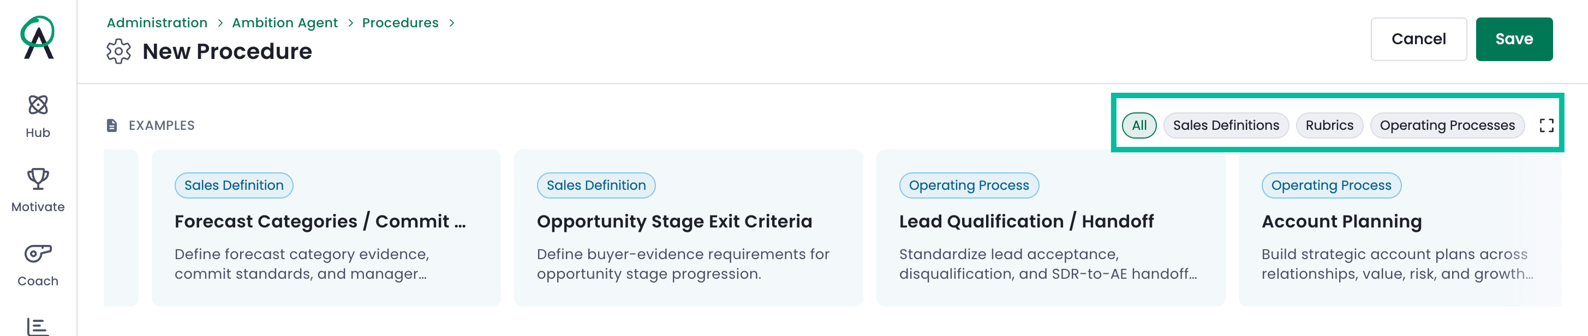This screenshot has height=336, width=1588.
Task: Select the Account Planning example card
Action: tap(1400, 228)
